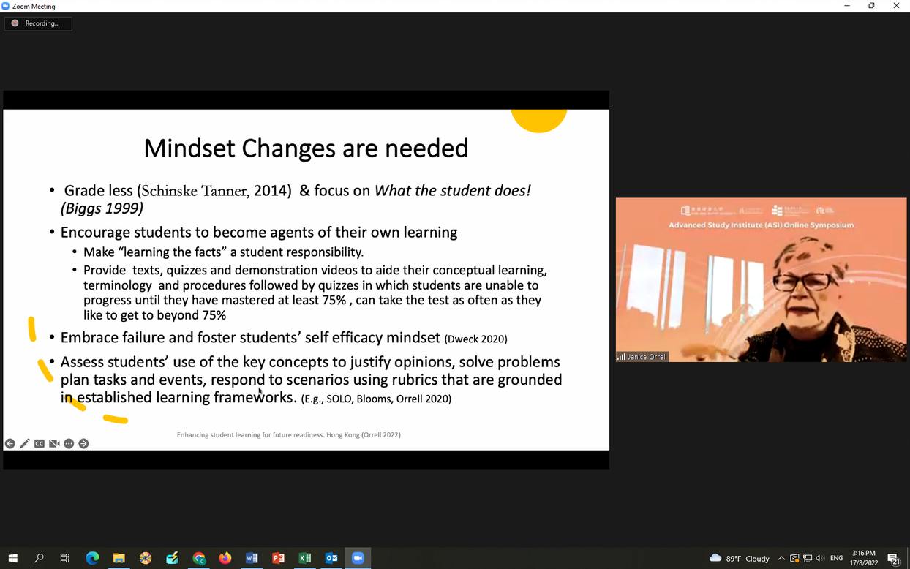
Task: Toggle the camera-off icon in slideshow controls
Action: tap(54, 443)
